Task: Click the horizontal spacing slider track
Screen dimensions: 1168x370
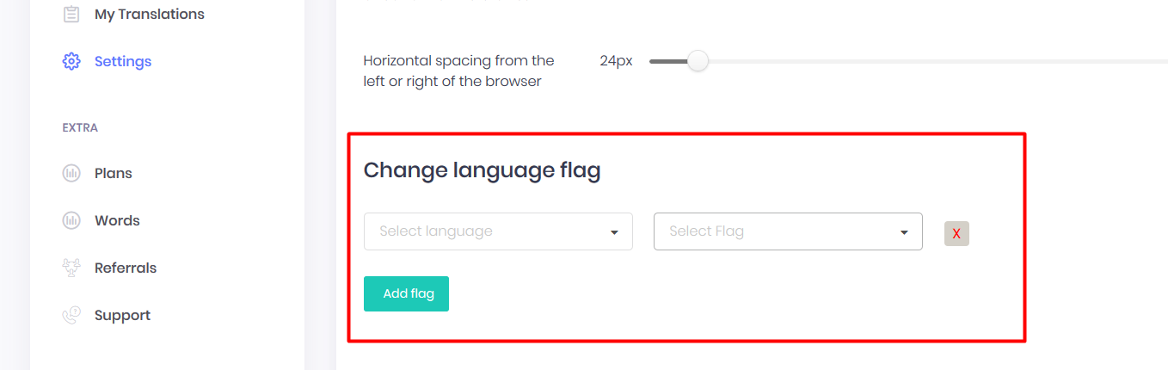Action: point(908,61)
